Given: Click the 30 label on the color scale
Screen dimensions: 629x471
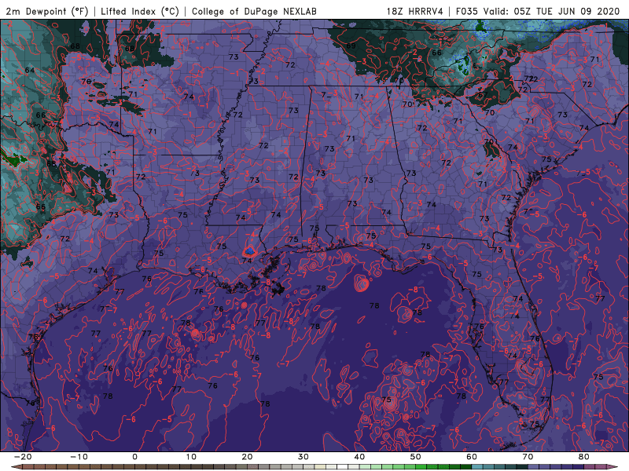Looking at the screenshot, I should [x=303, y=457].
